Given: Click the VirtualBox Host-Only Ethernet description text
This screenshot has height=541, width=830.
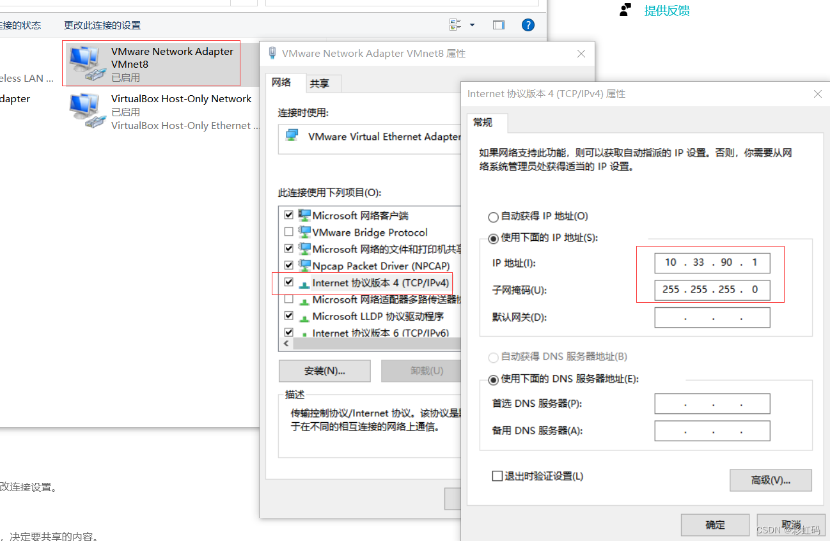Looking at the screenshot, I should [x=184, y=126].
